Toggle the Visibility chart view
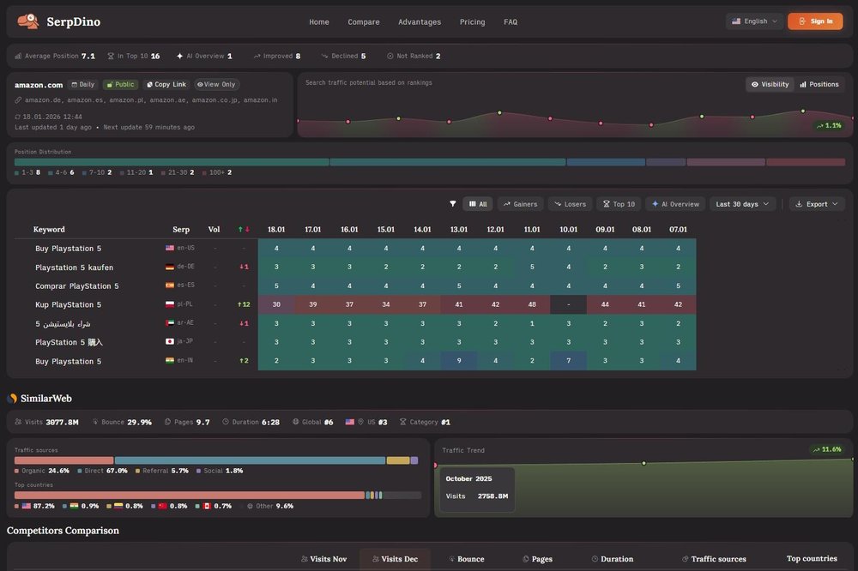 pos(769,84)
